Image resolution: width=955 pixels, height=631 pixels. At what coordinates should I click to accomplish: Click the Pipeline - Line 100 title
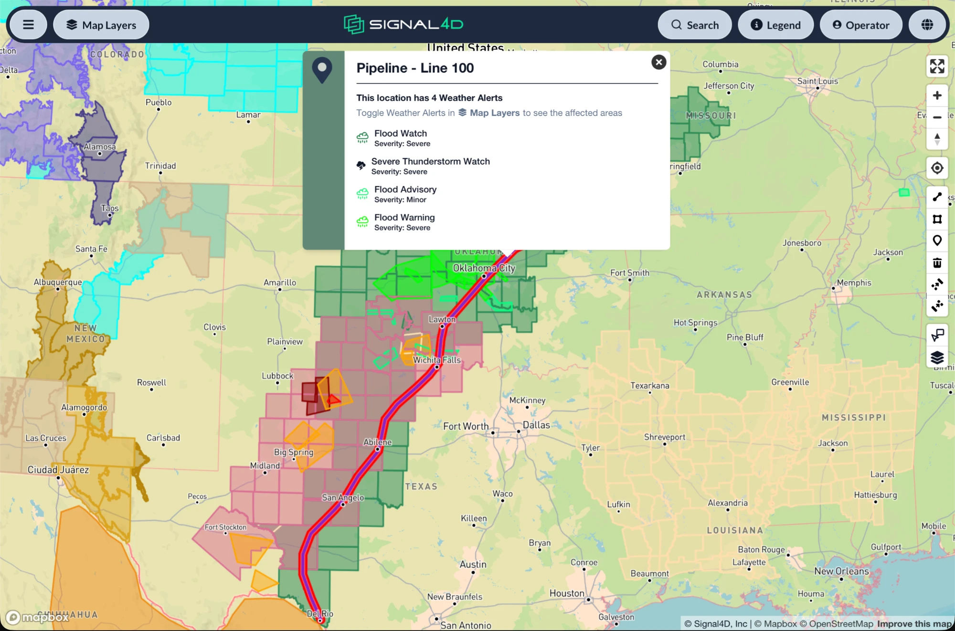(x=415, y=68)
